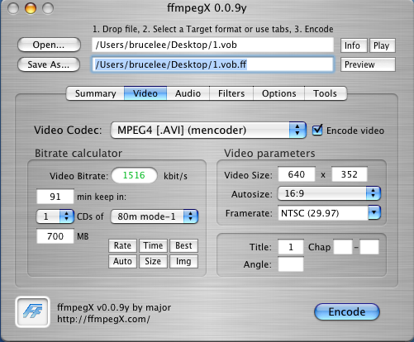Click the Preview button
The width and height of the screenshot is (414, 342).
point(368,64)
